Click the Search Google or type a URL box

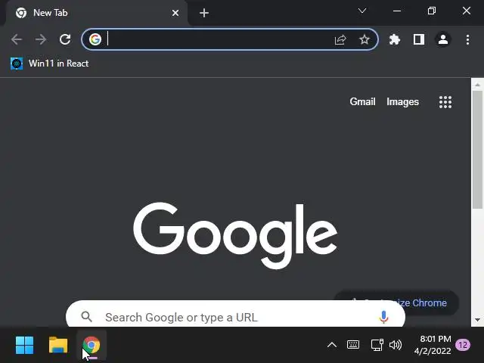pos(235,315)
